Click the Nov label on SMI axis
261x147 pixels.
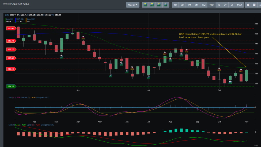pos(246,122)
